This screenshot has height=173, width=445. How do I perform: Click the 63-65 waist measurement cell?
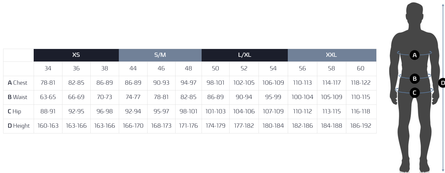point(48,97)
